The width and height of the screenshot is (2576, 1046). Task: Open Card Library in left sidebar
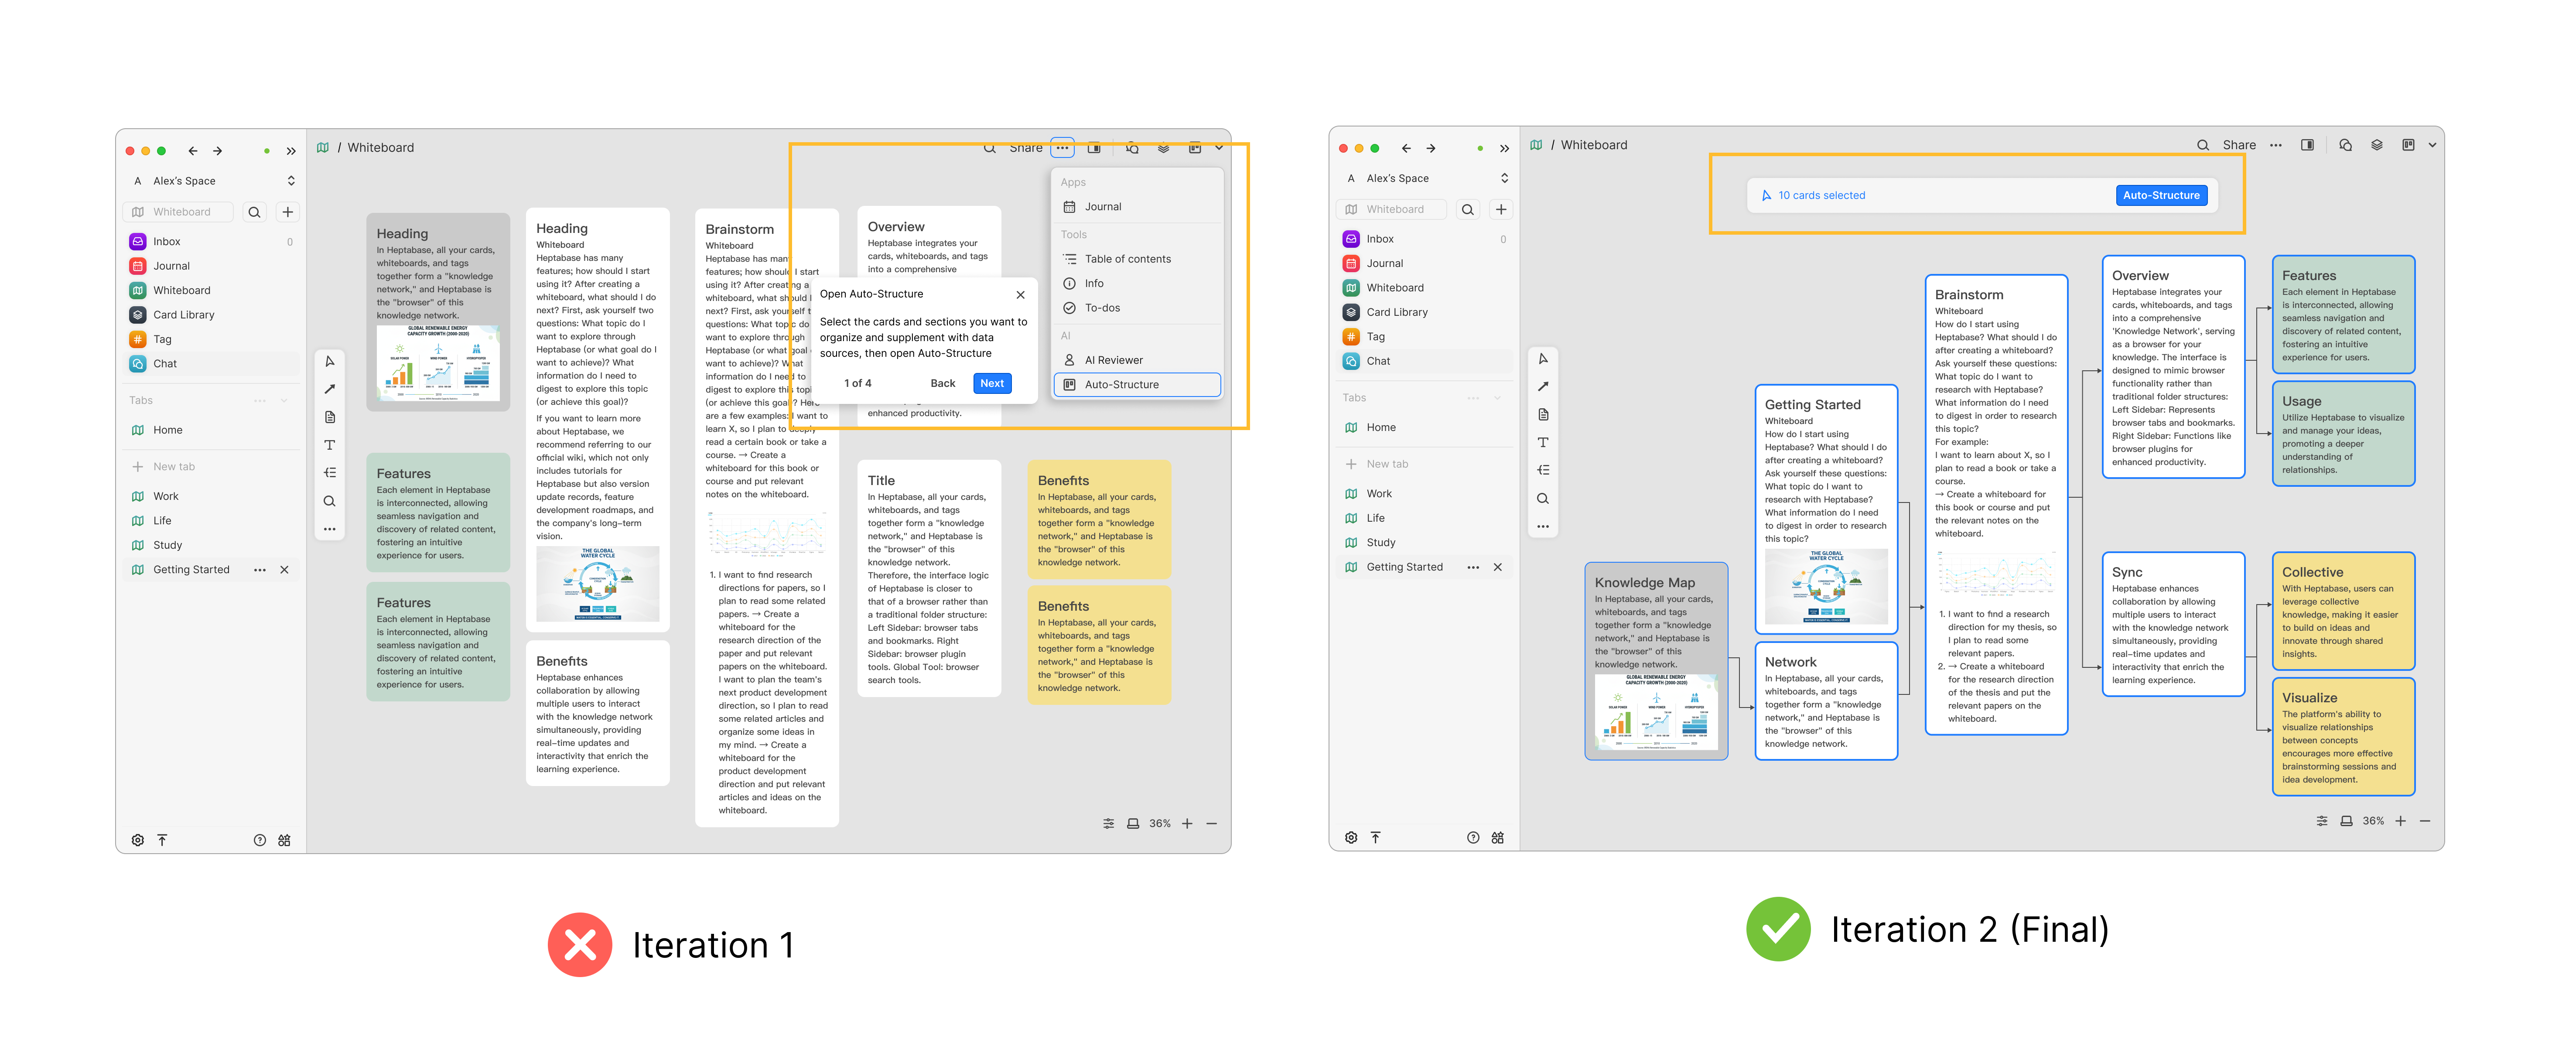[x=183, y=315]
